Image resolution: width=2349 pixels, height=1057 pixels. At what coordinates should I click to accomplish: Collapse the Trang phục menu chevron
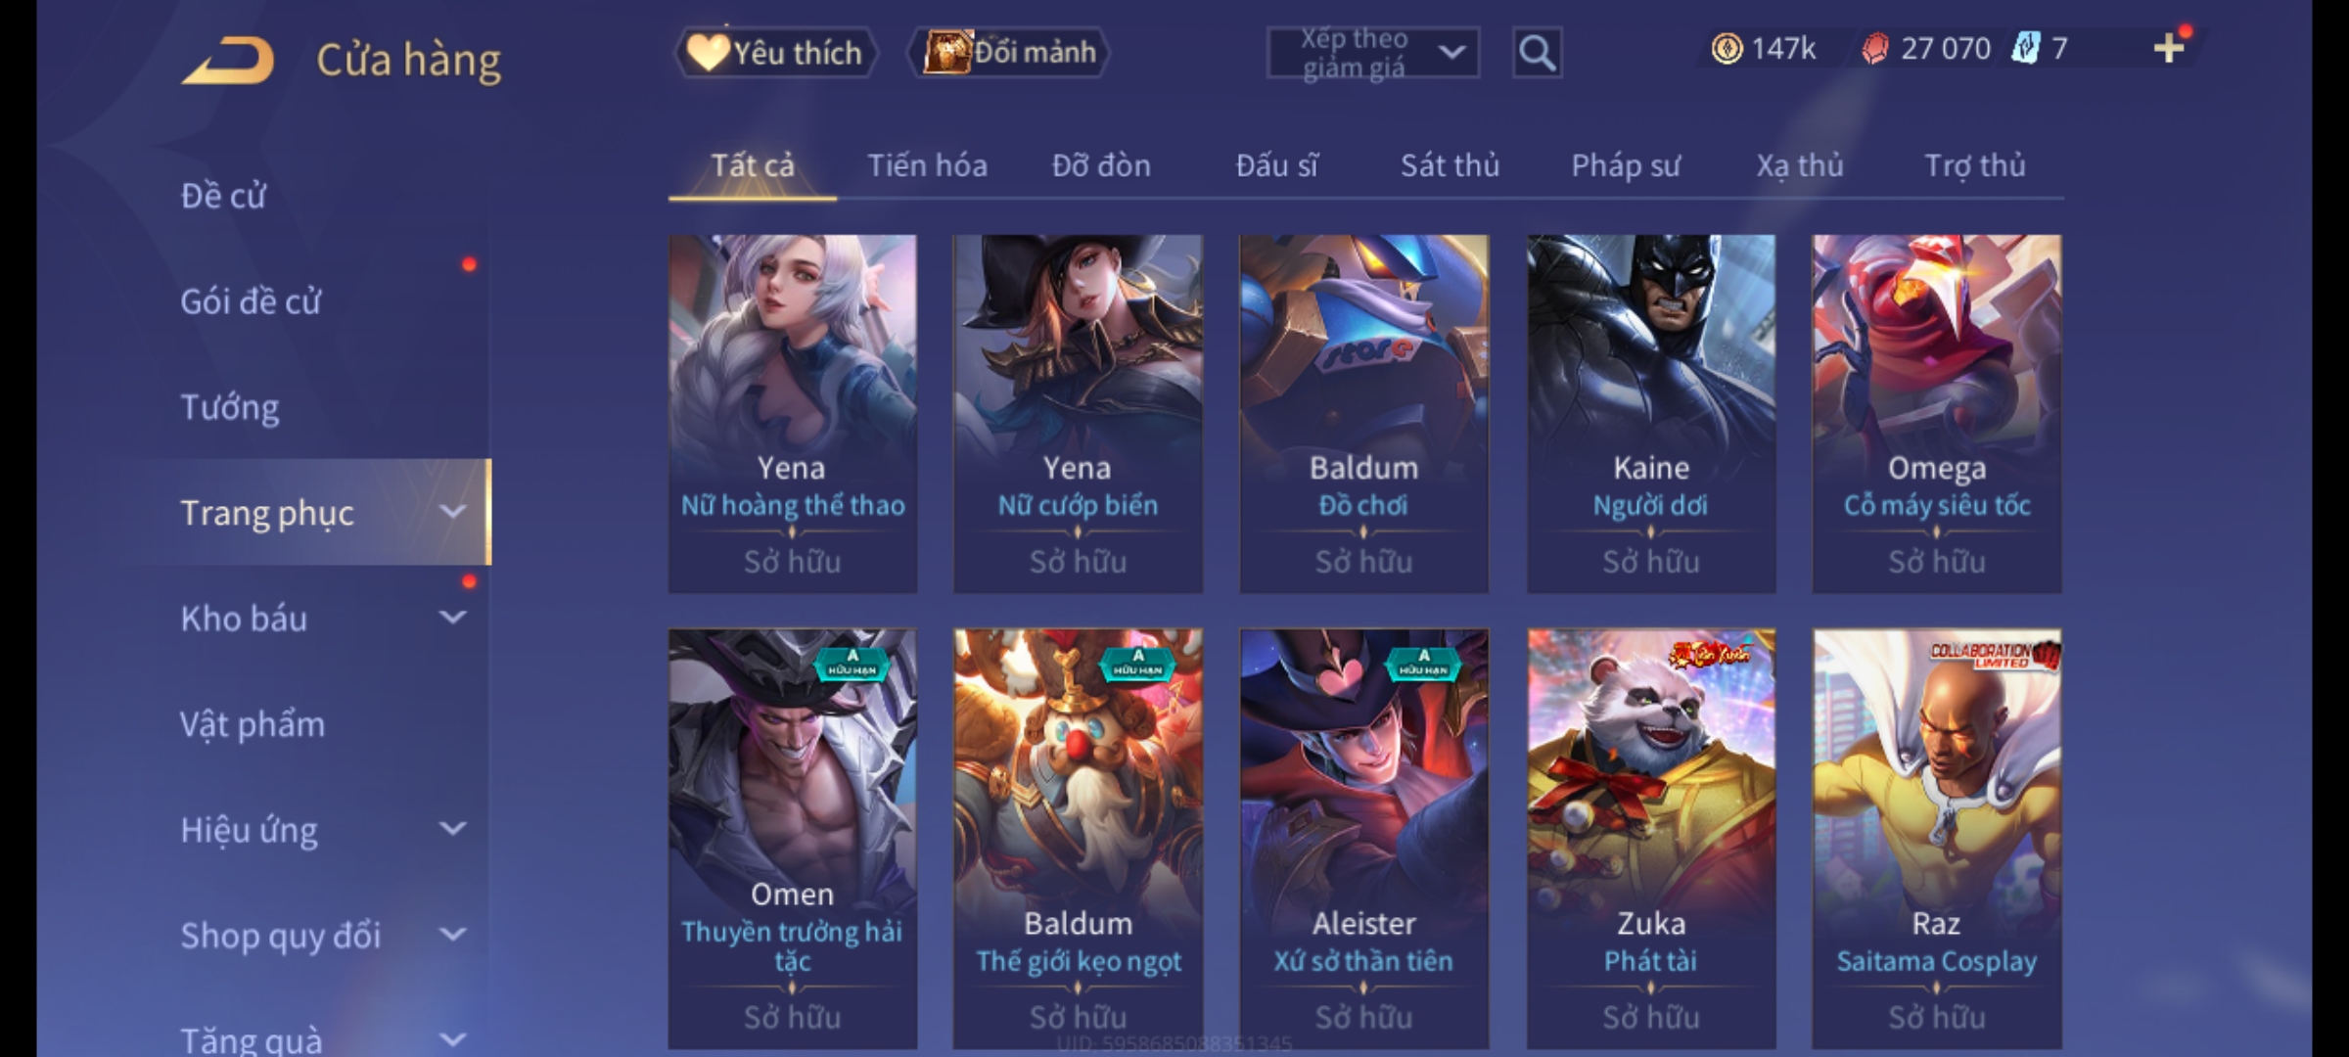tap(452, 512)
